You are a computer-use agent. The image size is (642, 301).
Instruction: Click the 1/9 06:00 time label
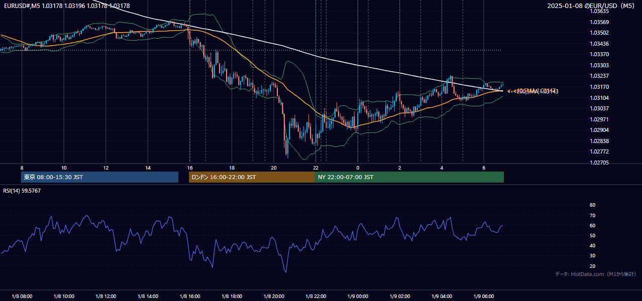[484, 296]
